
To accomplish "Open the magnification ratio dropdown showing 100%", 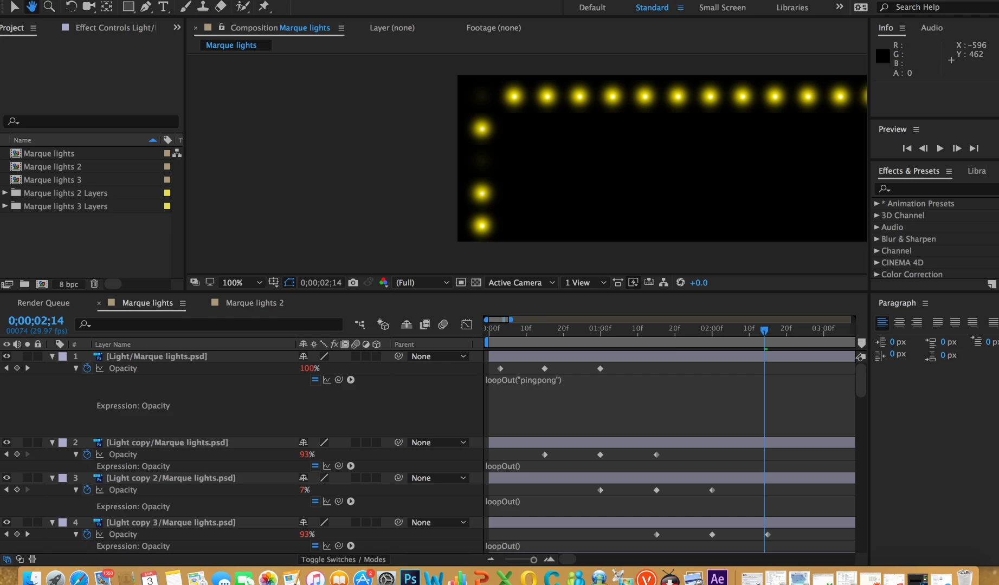I will 242,282.
